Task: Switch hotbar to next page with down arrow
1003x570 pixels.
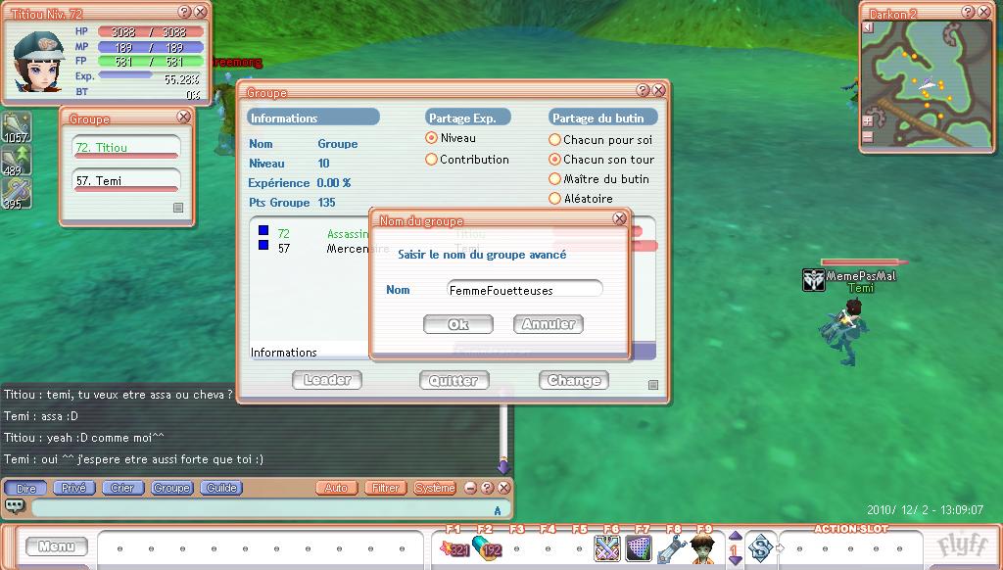Action: (x=735, y=560)
